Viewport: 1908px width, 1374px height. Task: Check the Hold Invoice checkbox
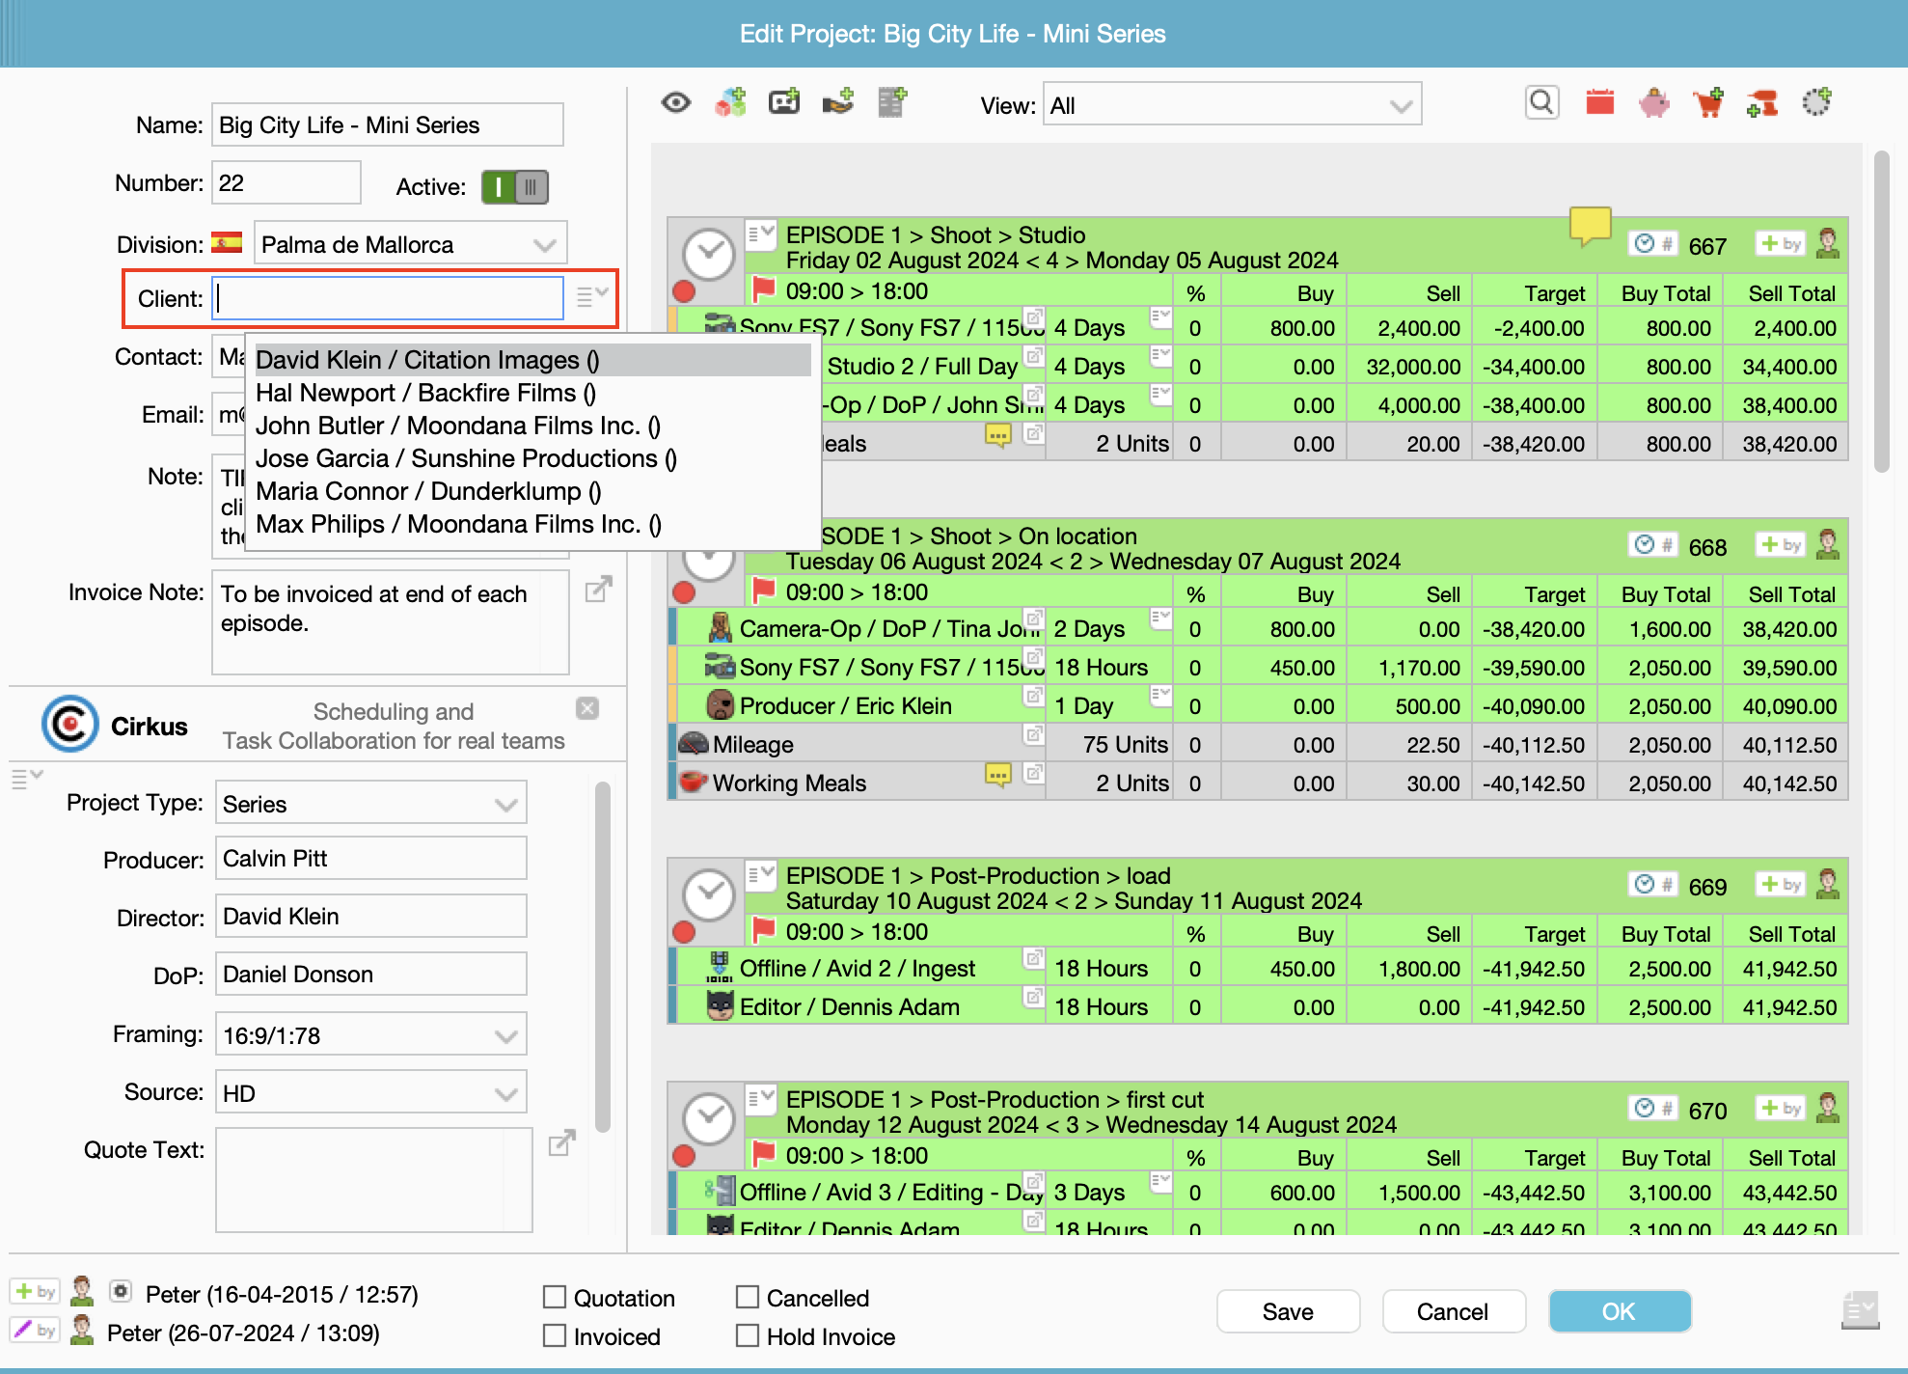click(x=748, y=1335)
